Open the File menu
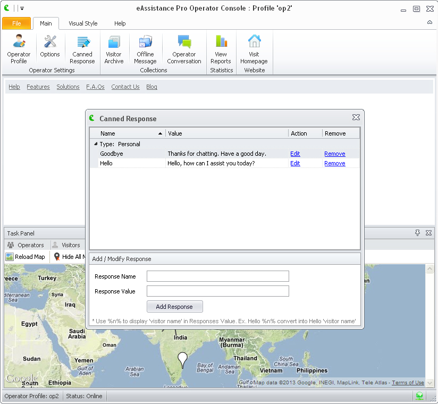This screenshot has width=438, height=404. point(16,23)
